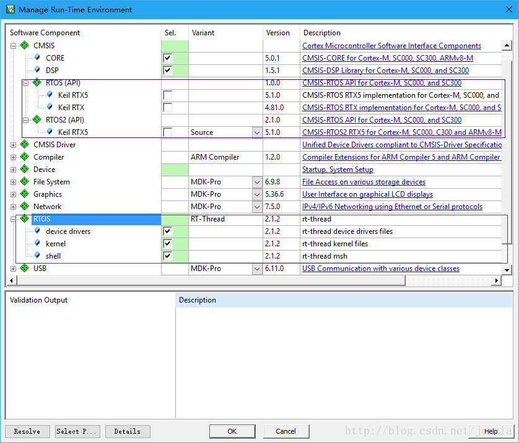Click the CMSIS Driver green diamond icon
The image size is (519, 443).
pos(25,144)
